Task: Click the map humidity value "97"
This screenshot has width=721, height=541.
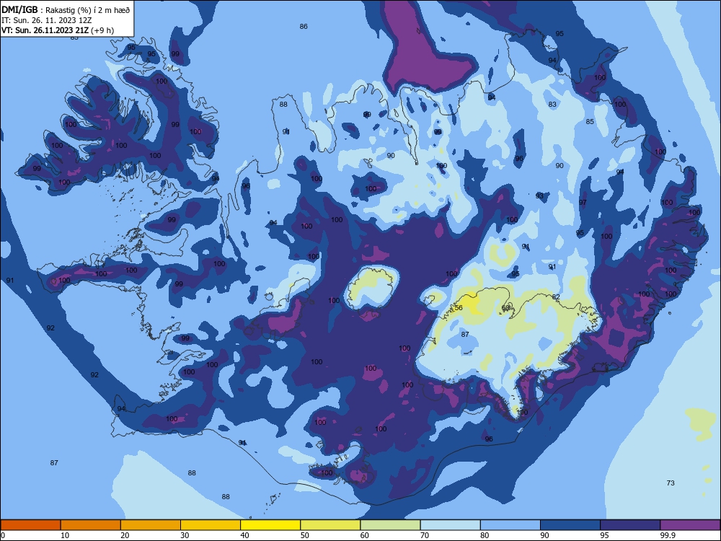Action: pyautogui.click(x=583, y=203)
